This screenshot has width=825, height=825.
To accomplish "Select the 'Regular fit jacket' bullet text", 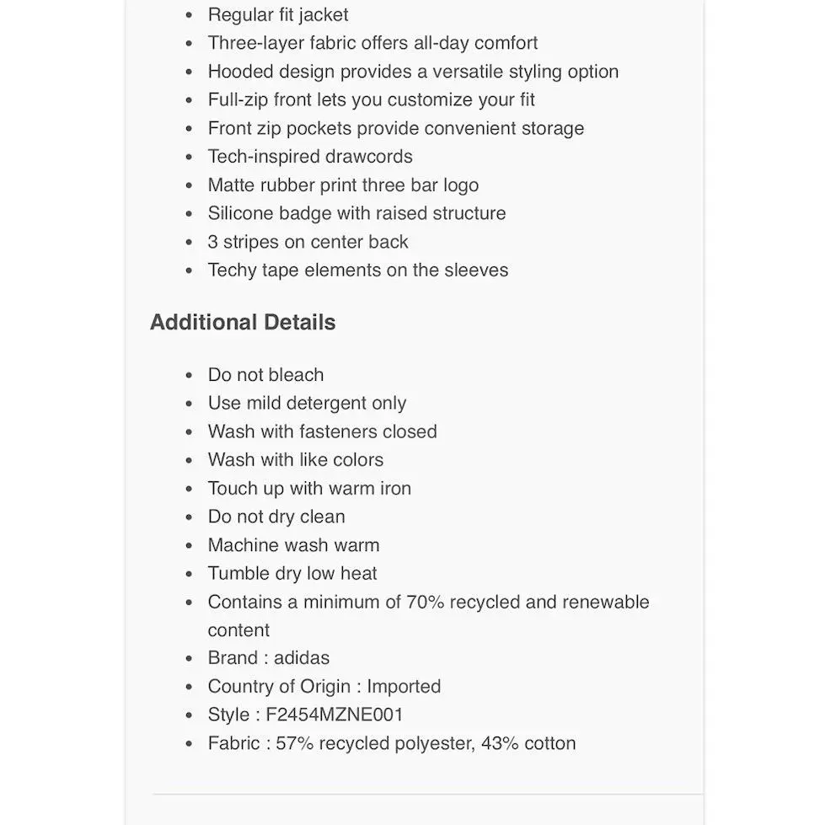I will [278, 14].
